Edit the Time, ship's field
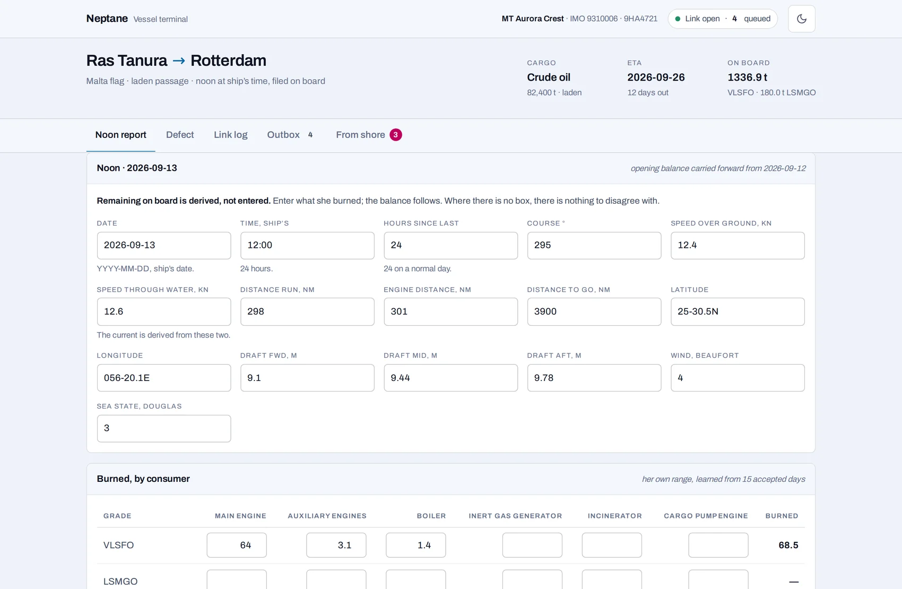 click(307, 245)
